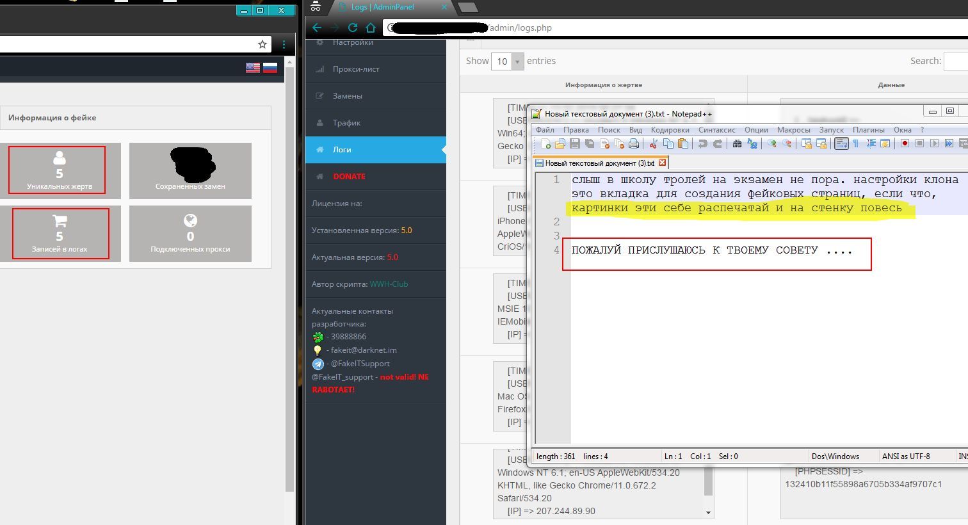Image resolution: width=968 pixels, height=525 pixels.
Task: Open Логи in admin sidebar
Action: coord(375,150)
